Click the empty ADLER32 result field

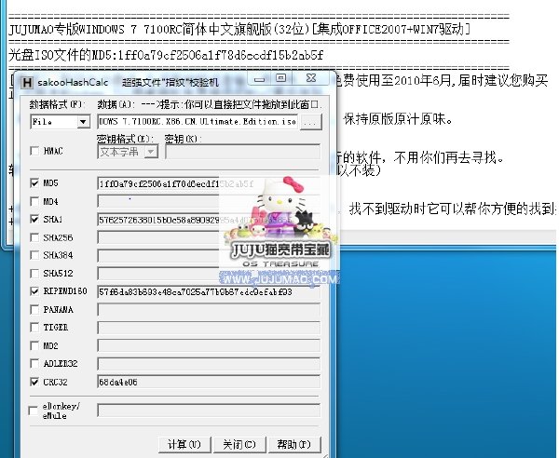pos(209,364)
